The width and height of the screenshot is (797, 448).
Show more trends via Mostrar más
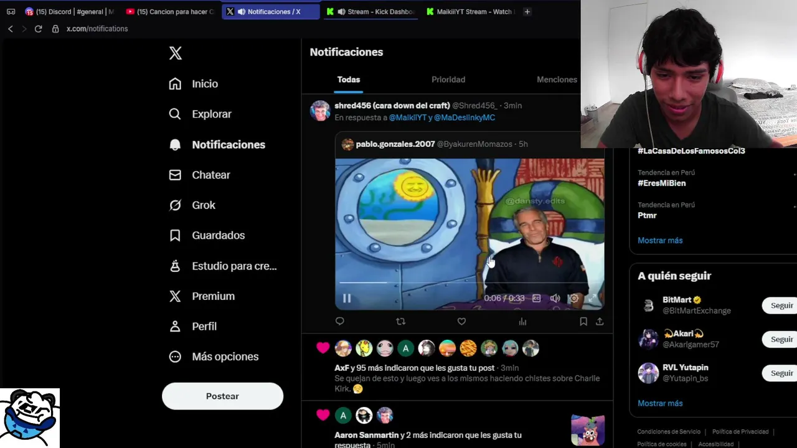pyautogui.click(x=660, y=241)
